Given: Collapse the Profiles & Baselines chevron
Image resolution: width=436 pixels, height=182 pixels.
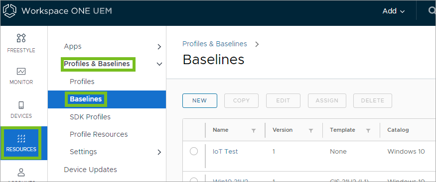Looking at the screenshot, I should pyautogui.click(x=159, y=64).
